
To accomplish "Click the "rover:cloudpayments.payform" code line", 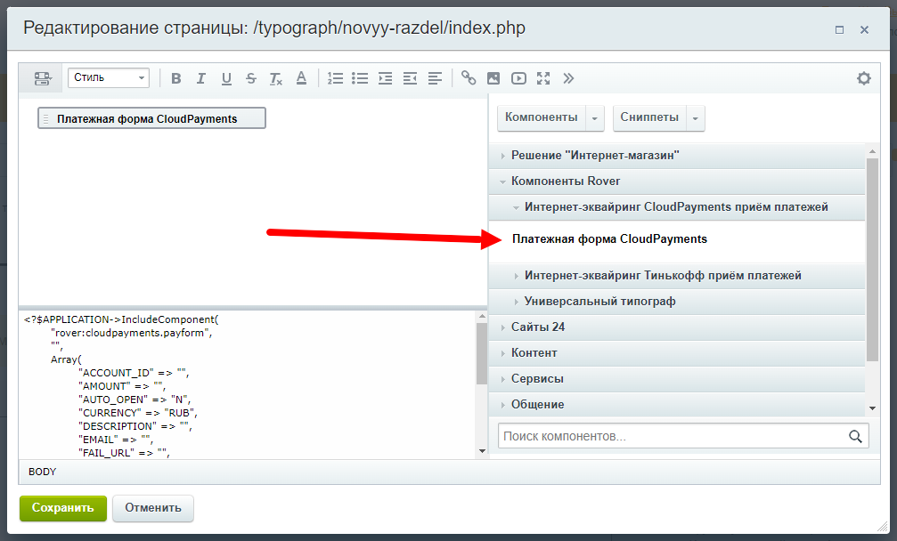I will (132, 333).
